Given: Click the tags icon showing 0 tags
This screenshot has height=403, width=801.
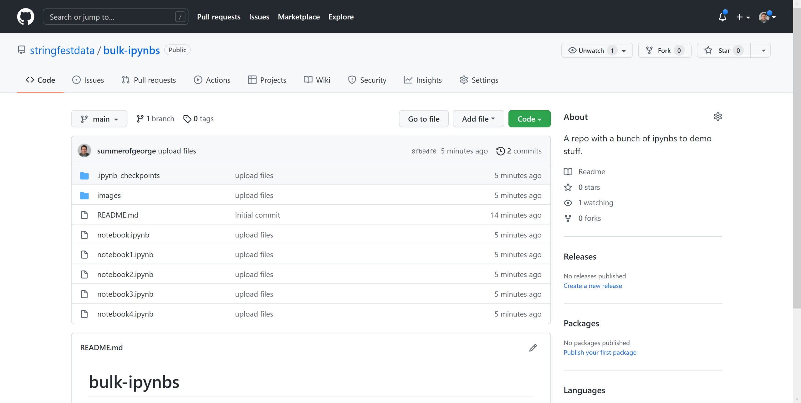Looking at the screenshot, I should point(187,119).
